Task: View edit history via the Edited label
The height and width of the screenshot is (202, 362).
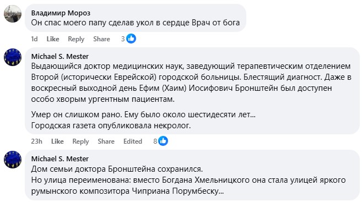Action: pos(133,141)
